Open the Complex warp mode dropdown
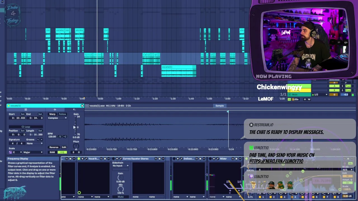Viewport: 358px width, 201px height. [57, 118]
